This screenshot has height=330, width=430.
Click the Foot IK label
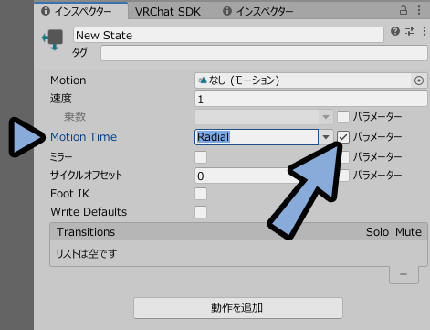coord(69,194)
